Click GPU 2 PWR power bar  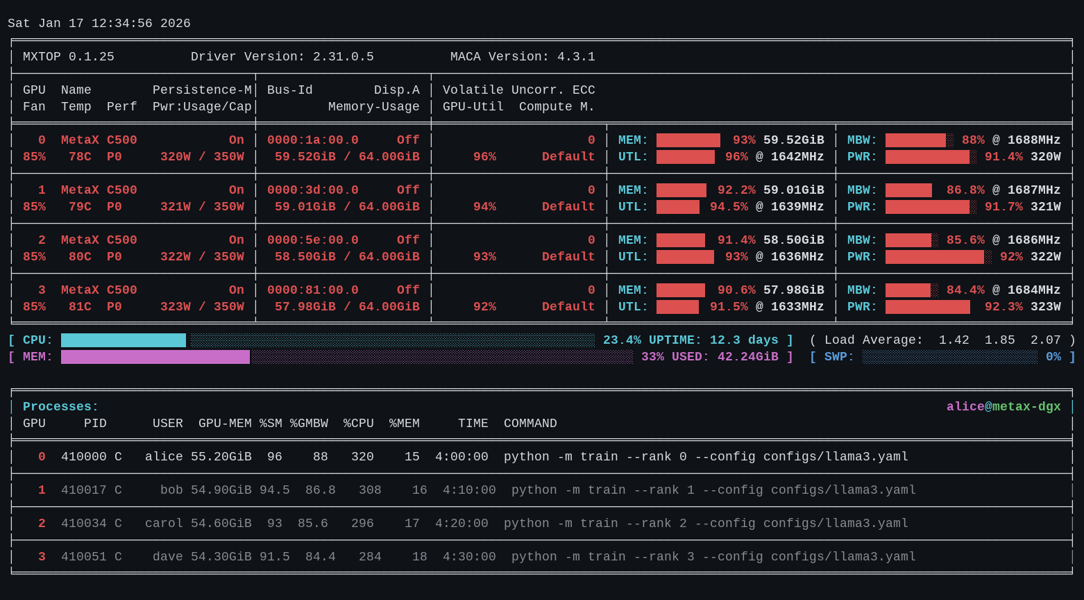pyautogui.click(x=939, y=257)
